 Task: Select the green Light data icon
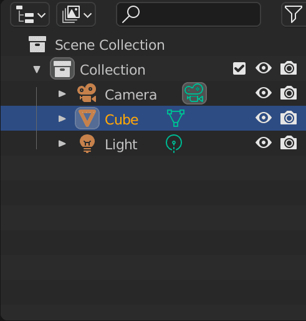tap(174, 144)
